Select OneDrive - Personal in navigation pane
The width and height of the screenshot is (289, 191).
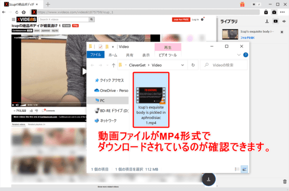tap(111, 91)
